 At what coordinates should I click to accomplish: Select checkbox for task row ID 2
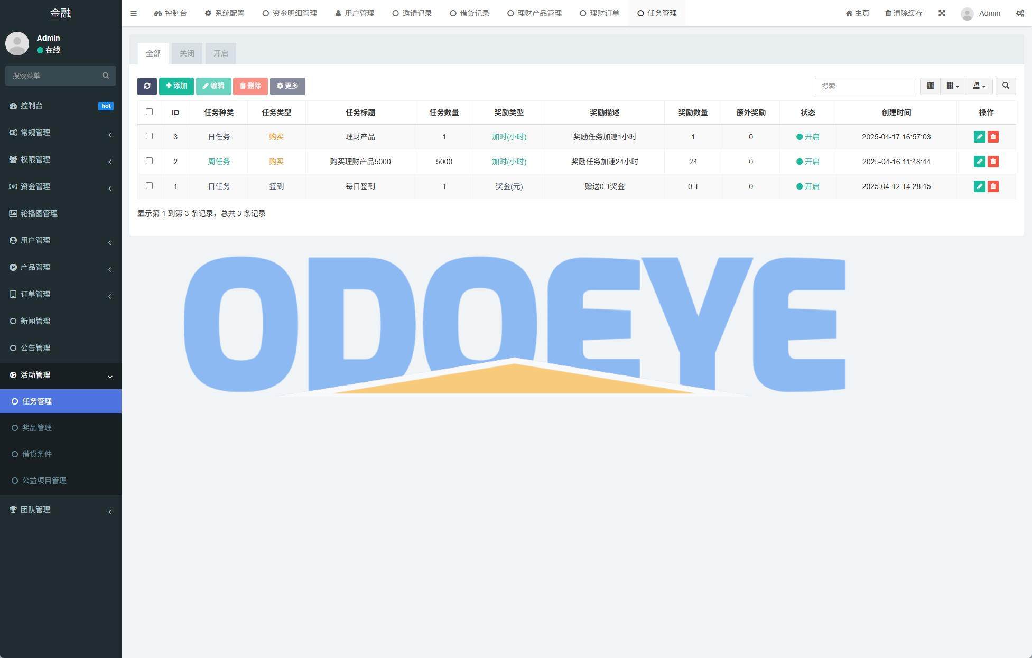[149, 161]
